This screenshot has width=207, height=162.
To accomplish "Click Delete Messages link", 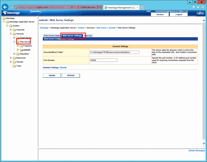I will 197,151.
